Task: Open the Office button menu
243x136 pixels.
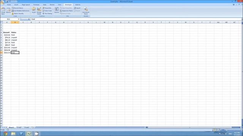Action: pyautogui.click(x=2, y=2)
